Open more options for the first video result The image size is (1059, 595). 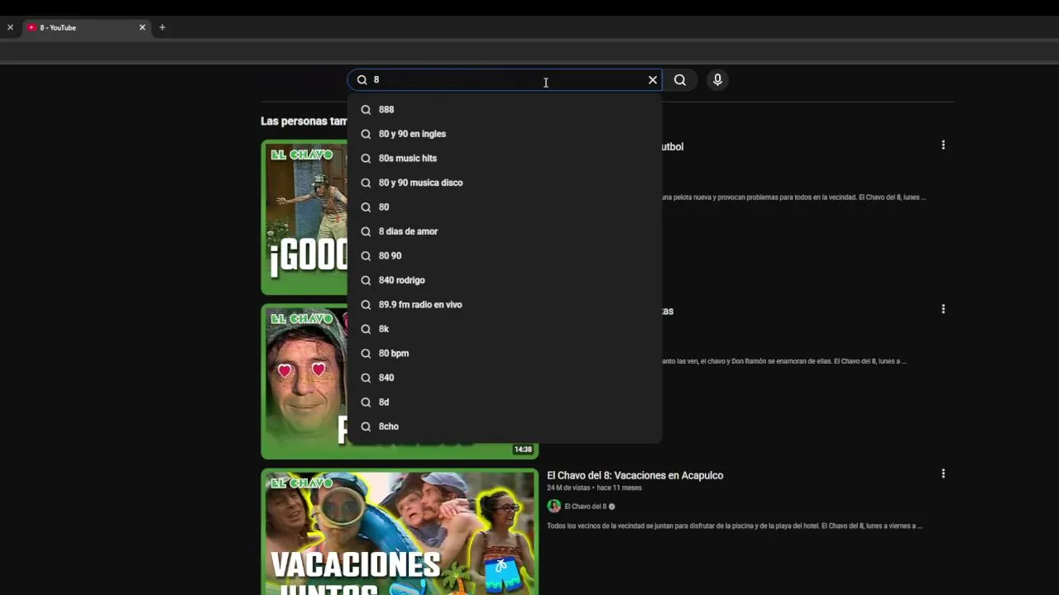943,145
